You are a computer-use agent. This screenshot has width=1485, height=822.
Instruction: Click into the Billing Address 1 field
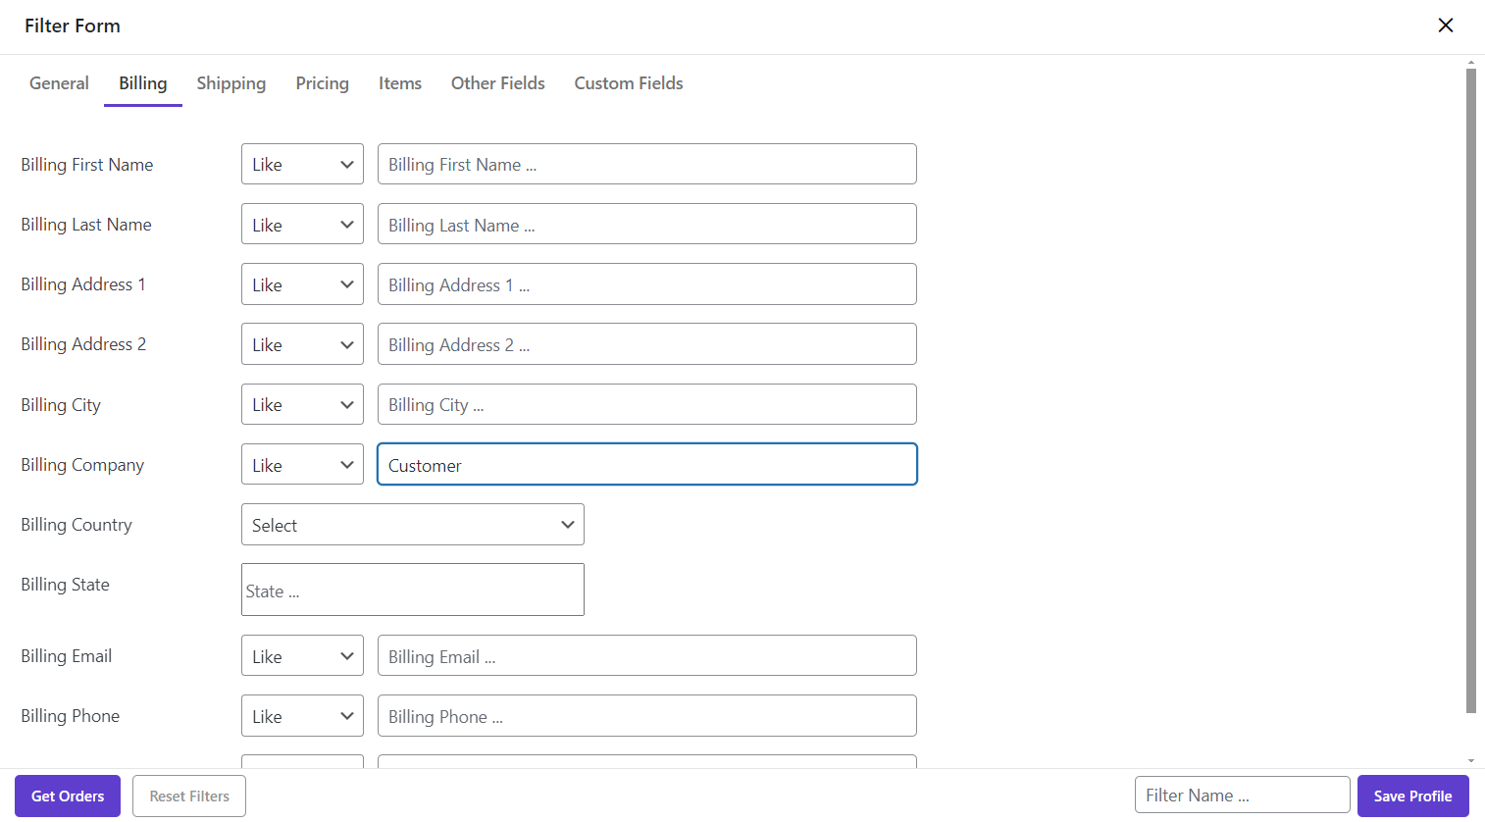(x=647, y=284)
